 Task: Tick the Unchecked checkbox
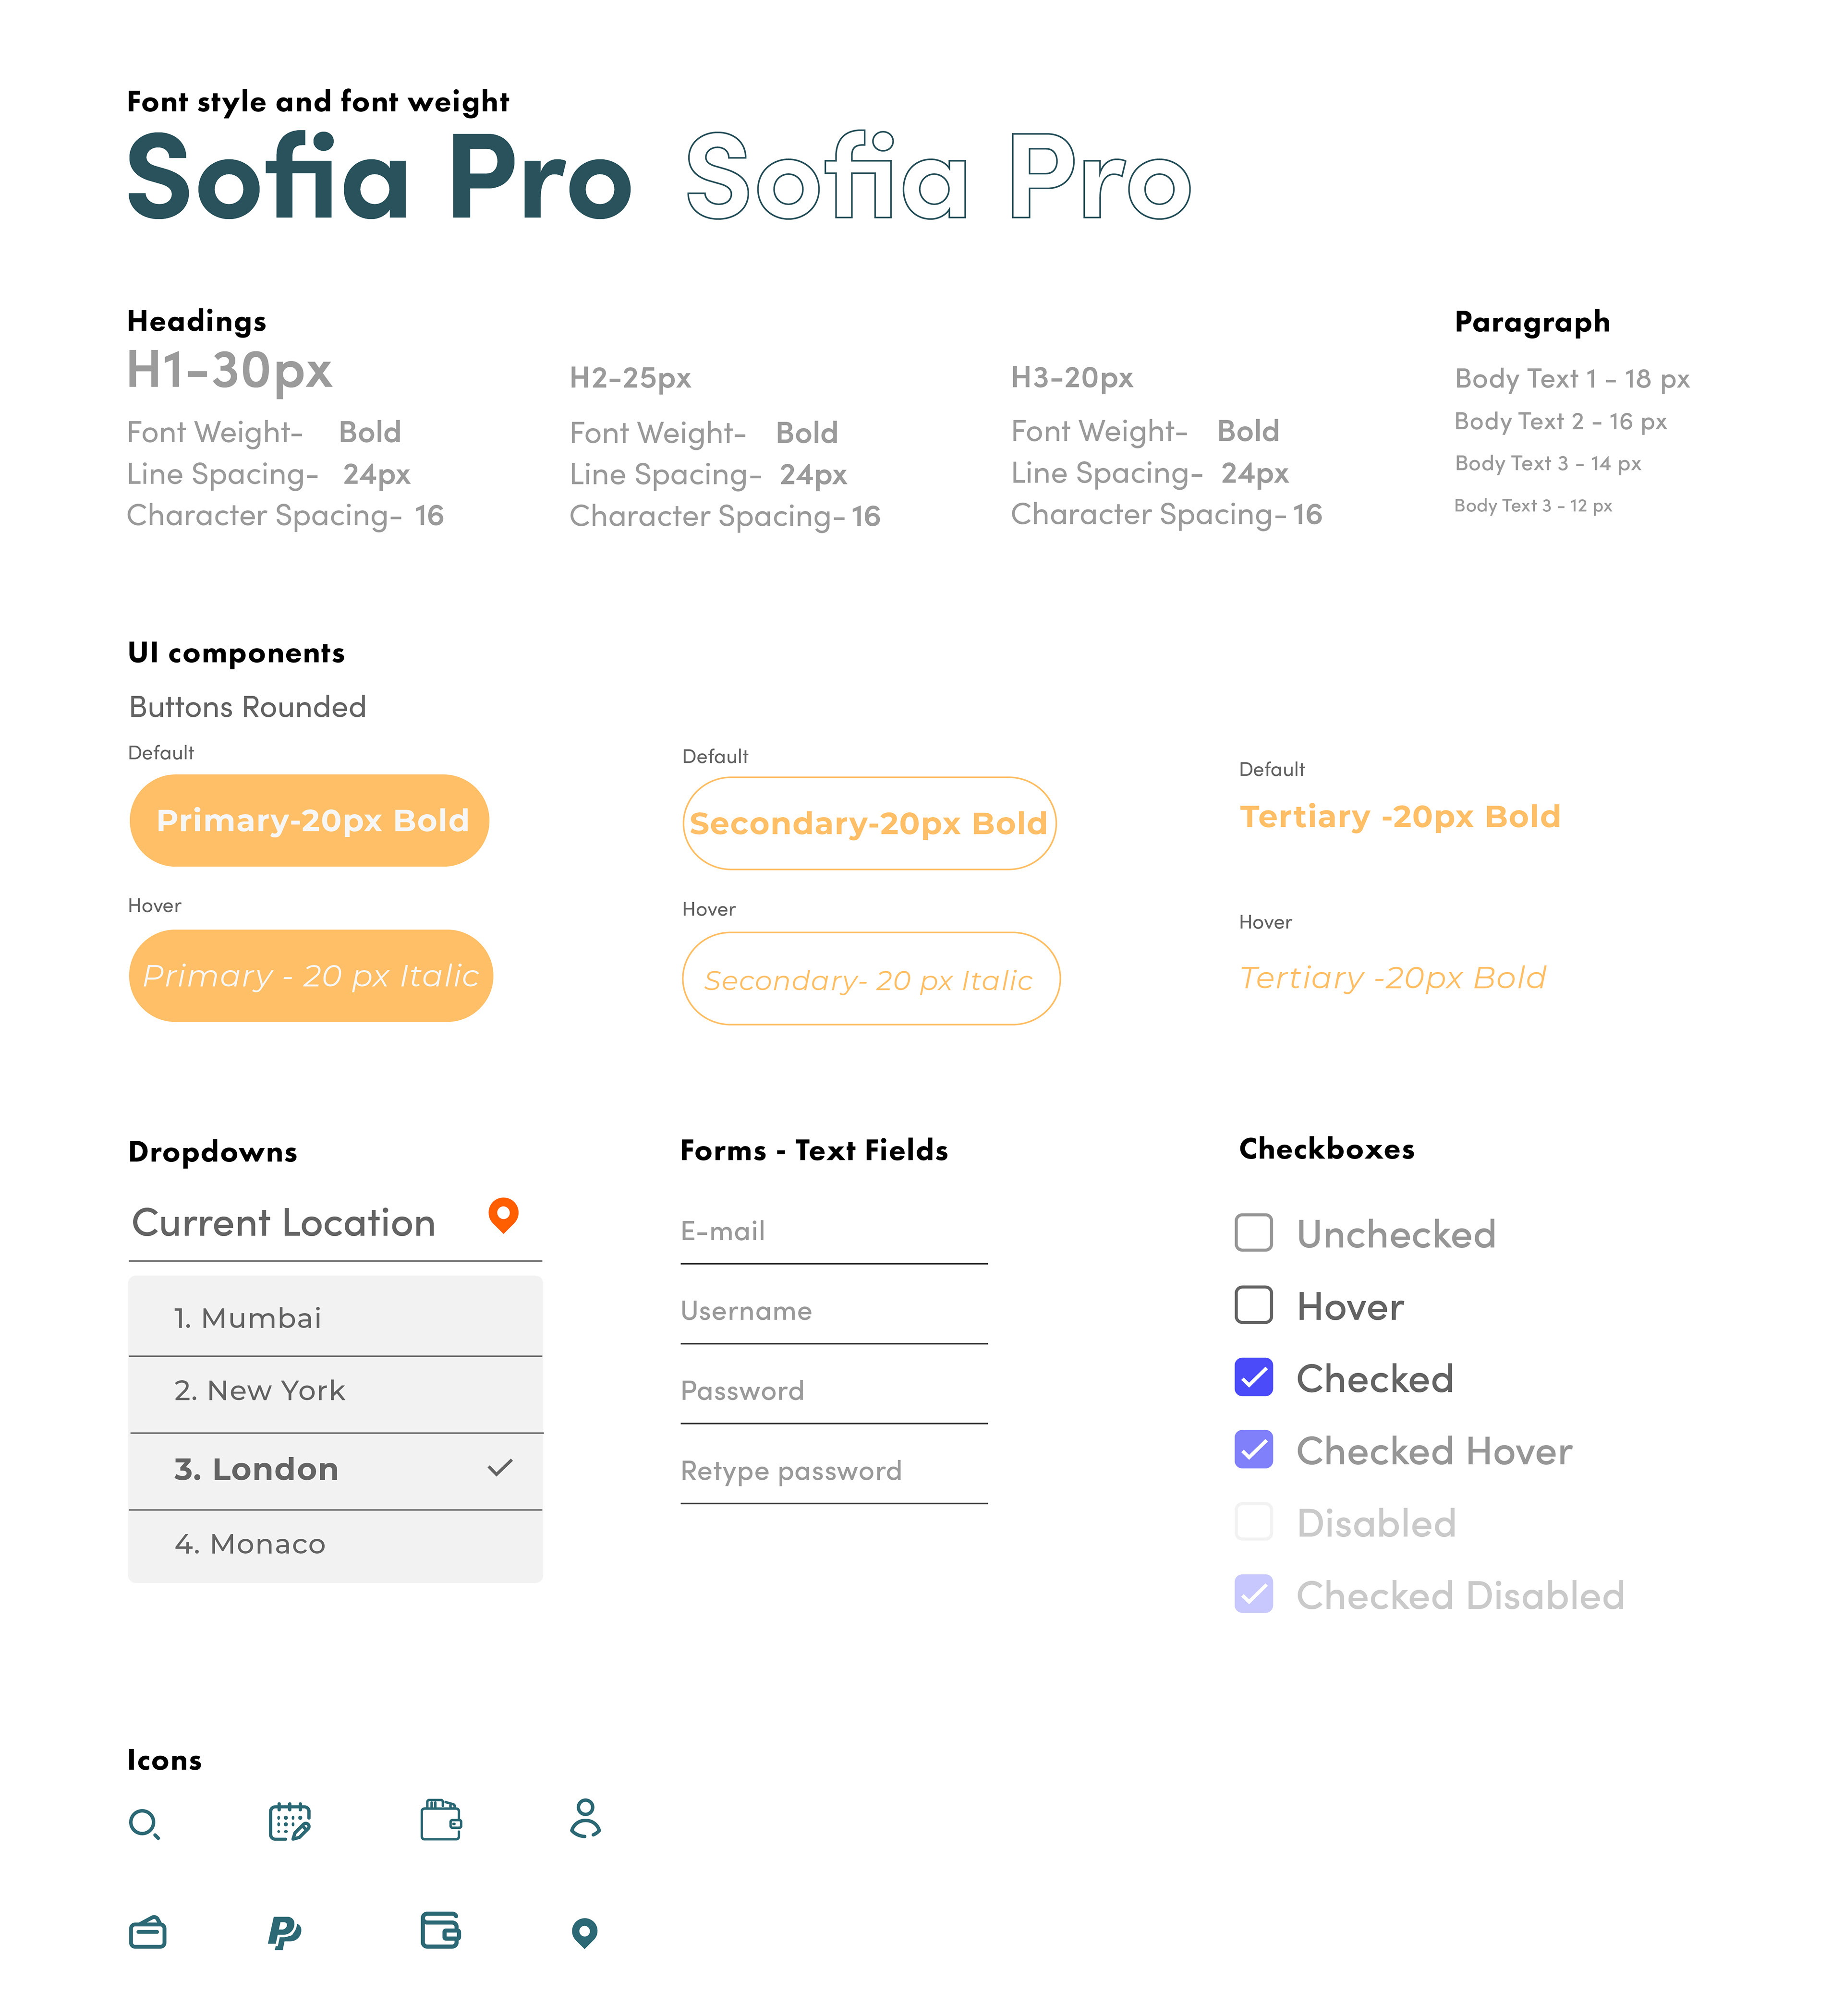click(1254, 1233)
